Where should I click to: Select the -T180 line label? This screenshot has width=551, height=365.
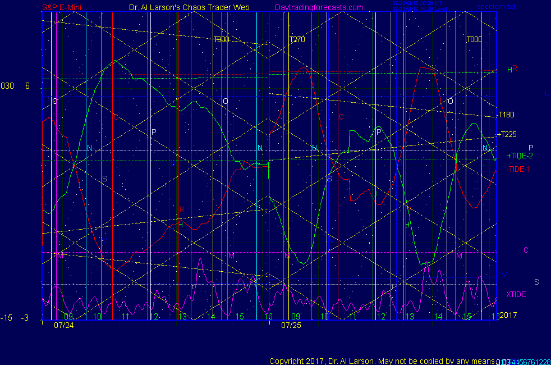coord(506,115)
